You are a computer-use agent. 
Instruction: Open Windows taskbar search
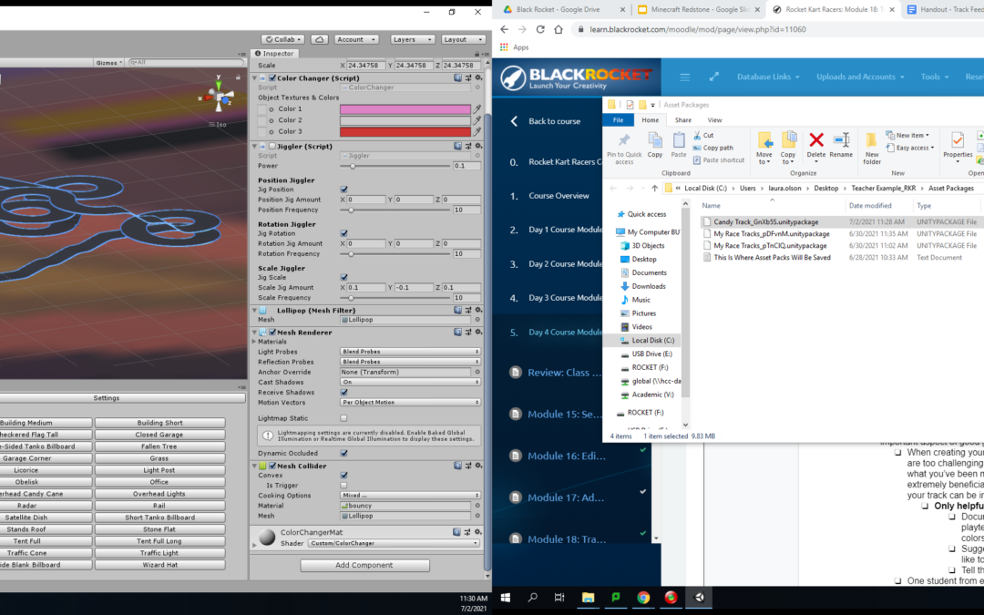[x=533, y=598]
